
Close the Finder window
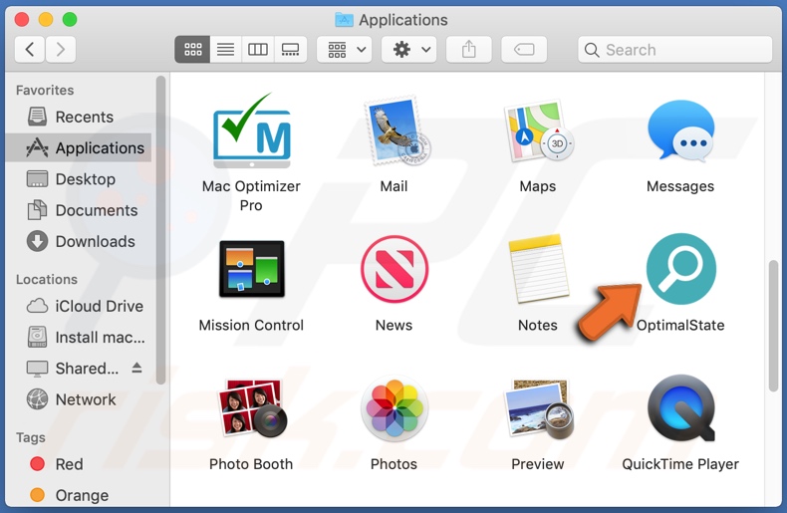point(22,20)
